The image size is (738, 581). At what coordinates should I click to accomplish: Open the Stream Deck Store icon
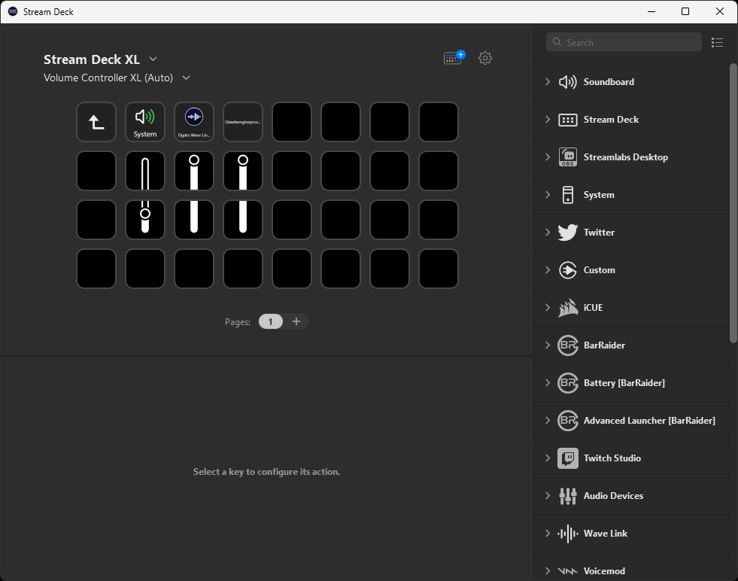click(454, 57)
